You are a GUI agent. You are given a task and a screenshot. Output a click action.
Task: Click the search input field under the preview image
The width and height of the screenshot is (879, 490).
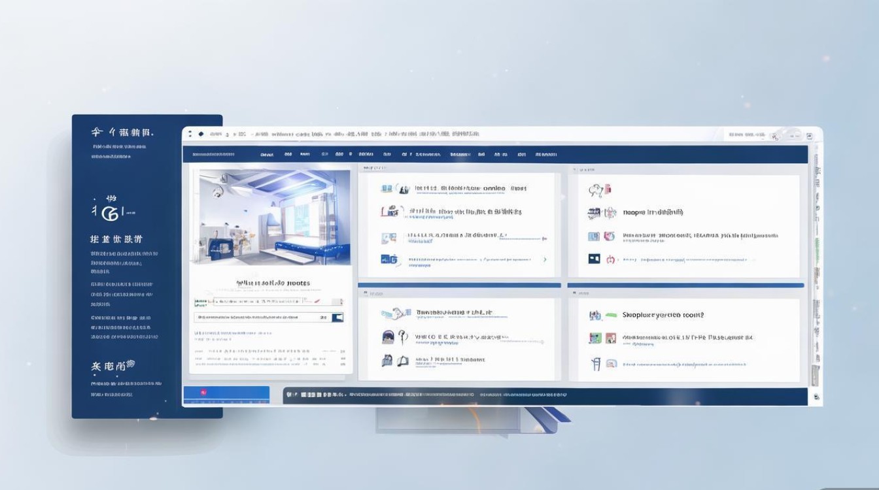pos(262,318)
